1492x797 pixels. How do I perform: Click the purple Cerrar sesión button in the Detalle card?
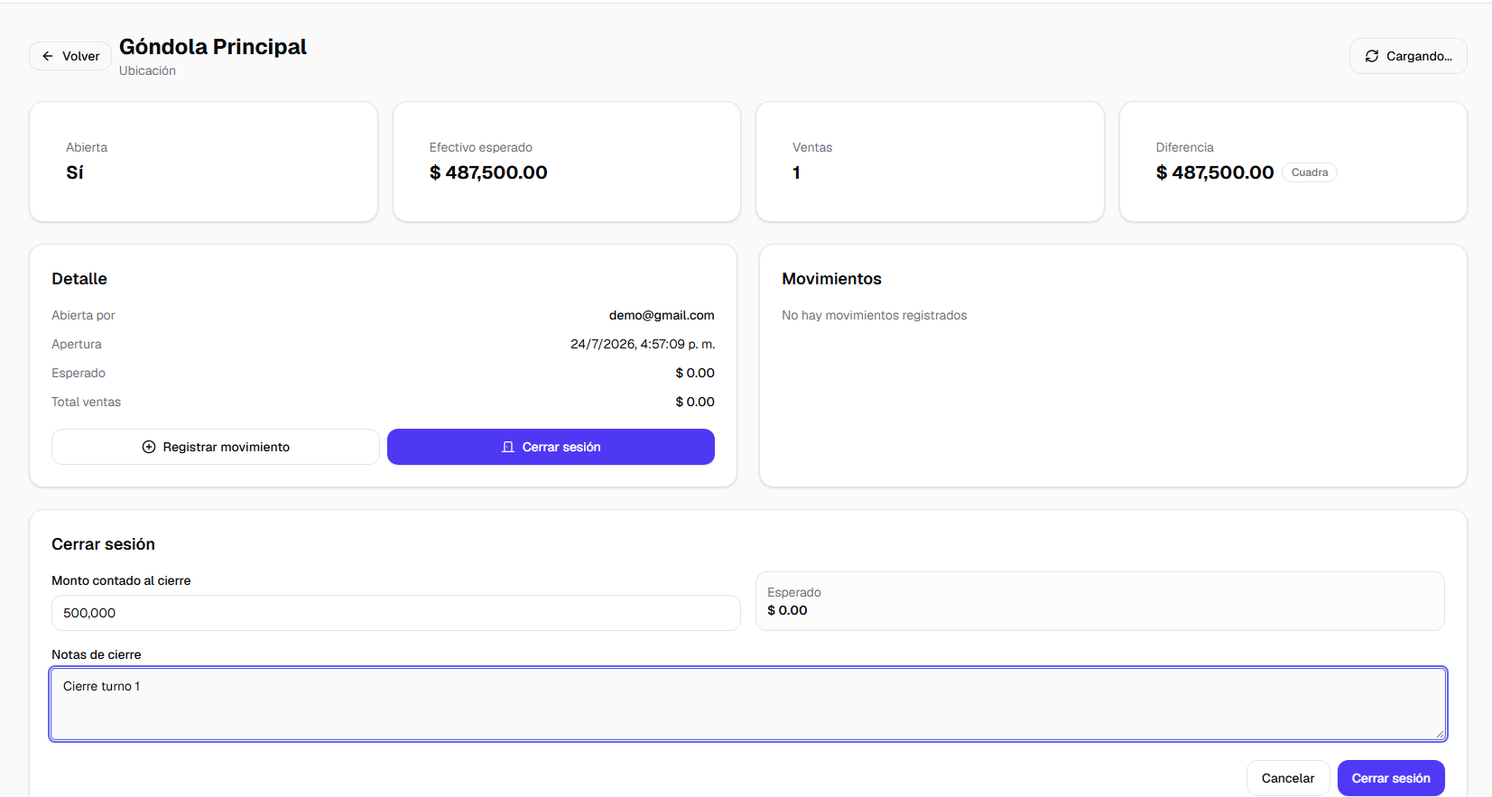coord(551,447)
